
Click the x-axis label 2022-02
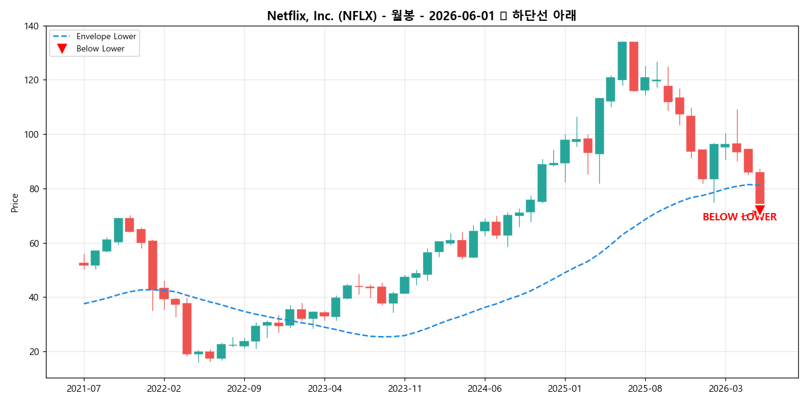tap(164, 388)
